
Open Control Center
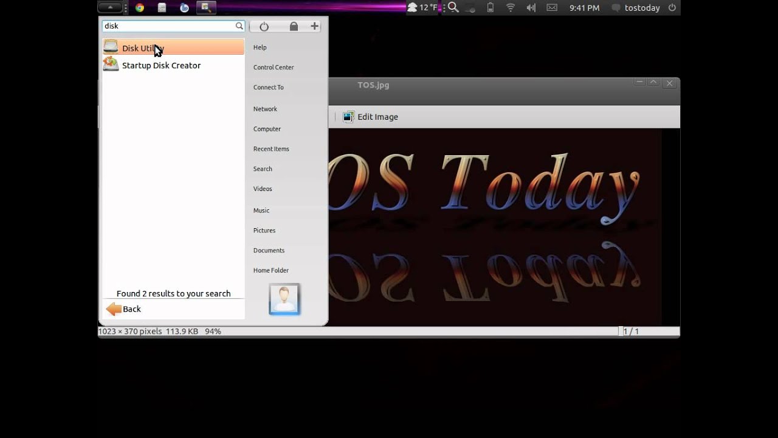coord(274,68)
